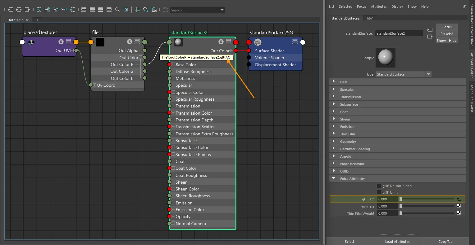The image size is (475, 245).
Task: Click the magnifier search icon in toolbar
Action: (117, 10)
